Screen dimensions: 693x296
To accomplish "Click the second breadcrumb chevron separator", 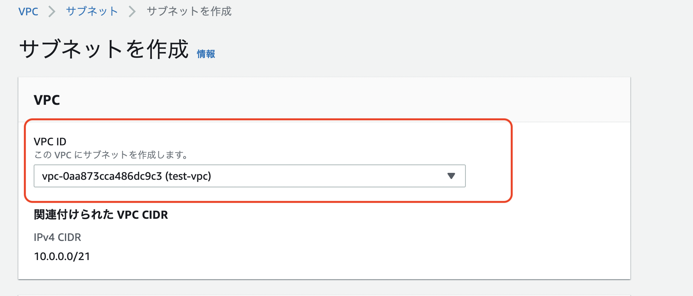I will click(132, 11).
